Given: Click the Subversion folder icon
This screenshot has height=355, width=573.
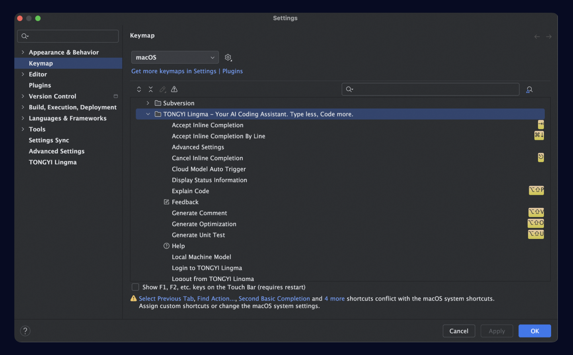Looking at the screenshot, I should (158, 103).
